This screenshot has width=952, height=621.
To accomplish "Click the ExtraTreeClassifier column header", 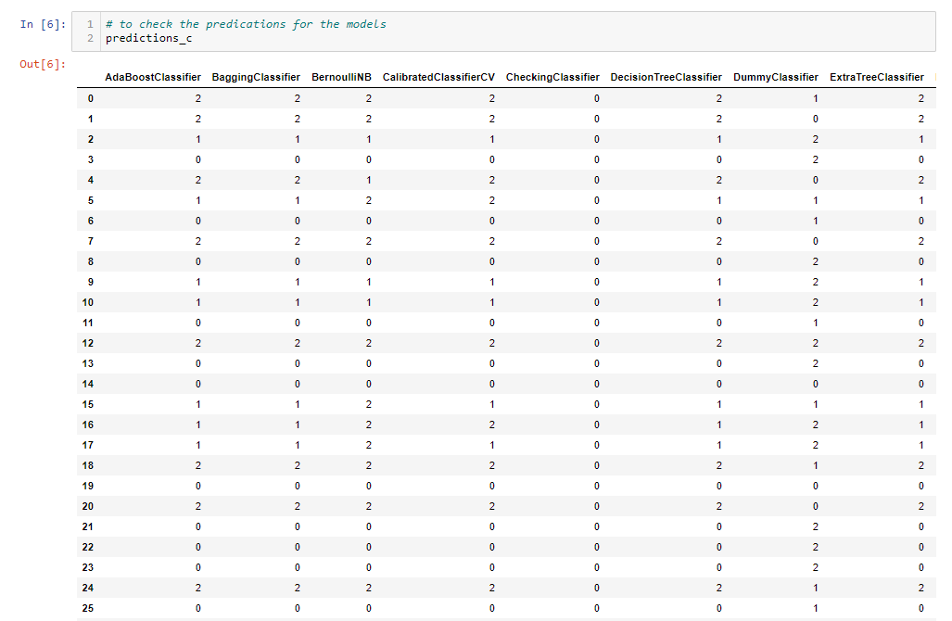I will (x=877, y=77).
